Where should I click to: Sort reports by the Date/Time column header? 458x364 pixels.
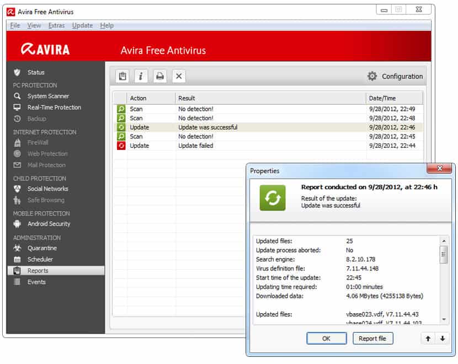tap(394, 98)
